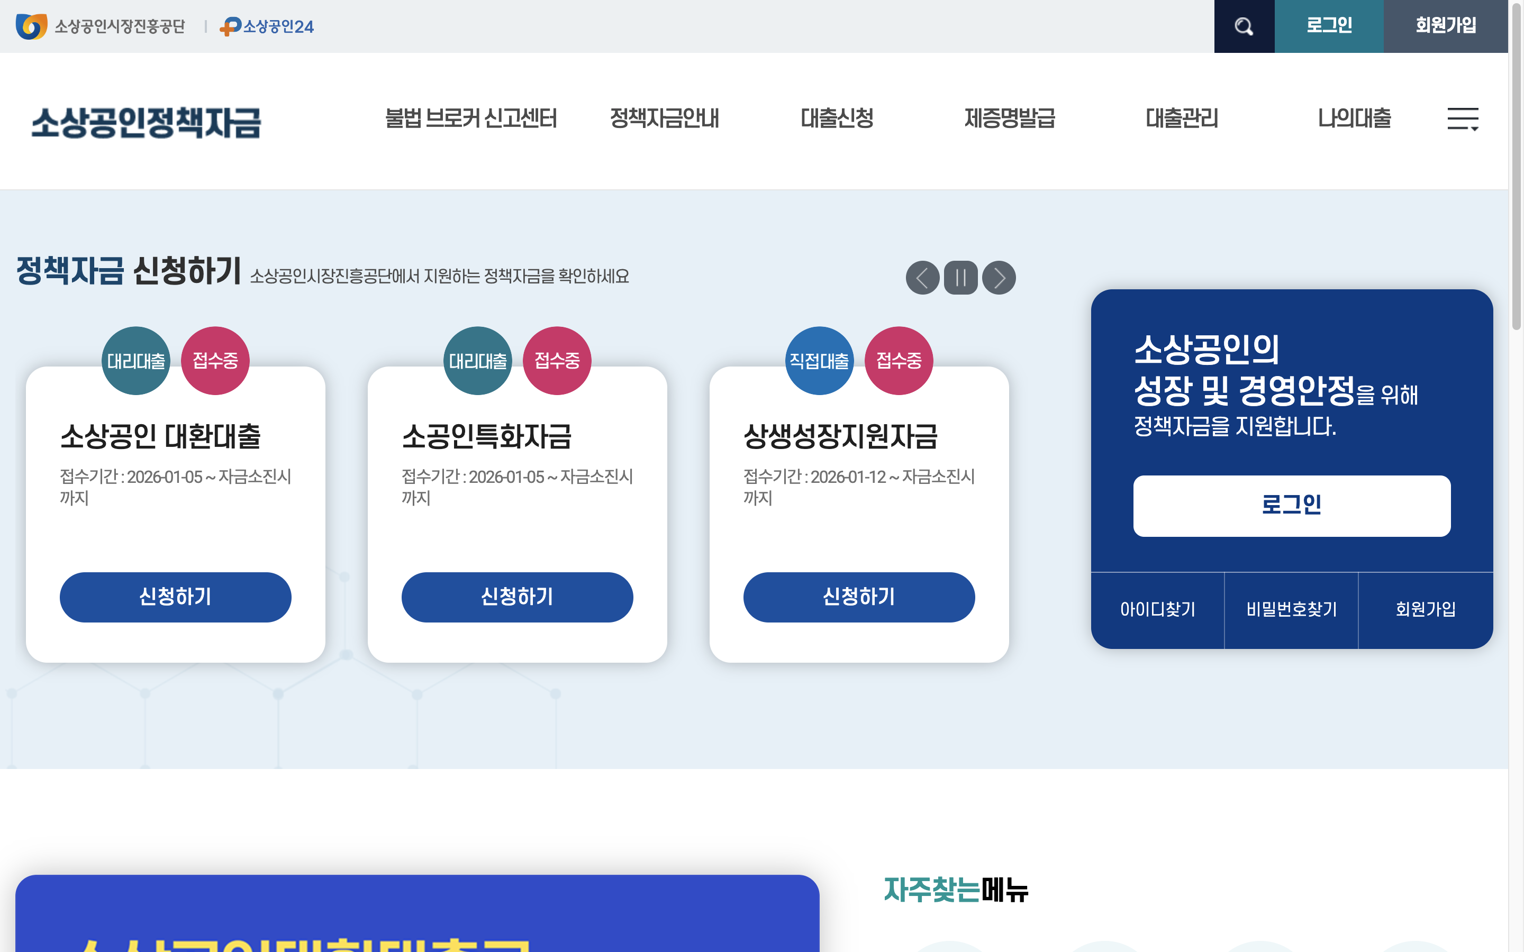Open 불법 브로커 신고센터 menu
This screenshot has width=1524, height=952.
coord(470,118)
